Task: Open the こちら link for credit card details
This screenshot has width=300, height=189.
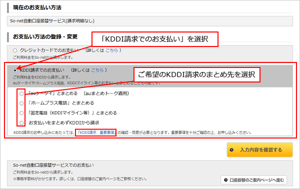Action: click(111, 50)
